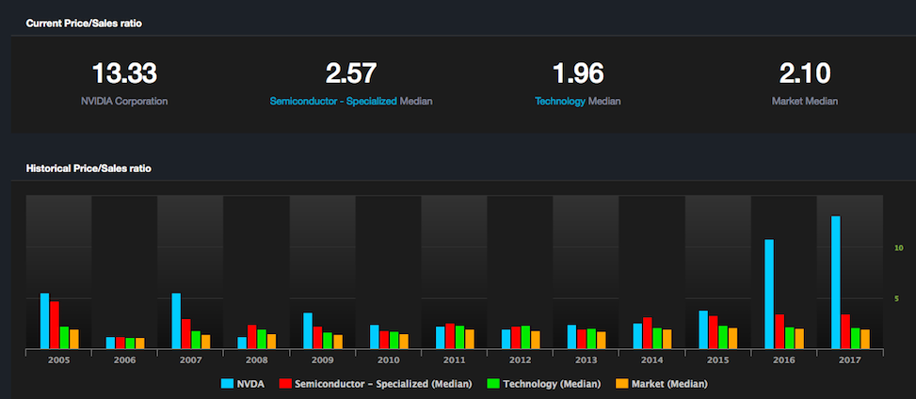The height and width of the screenshot is (399, 916).
Task: Click the 2010 axis label
Action: click(x=389, y=360)
